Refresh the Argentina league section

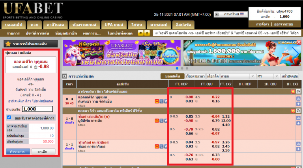pyautogui.click(x=298, y=91)
